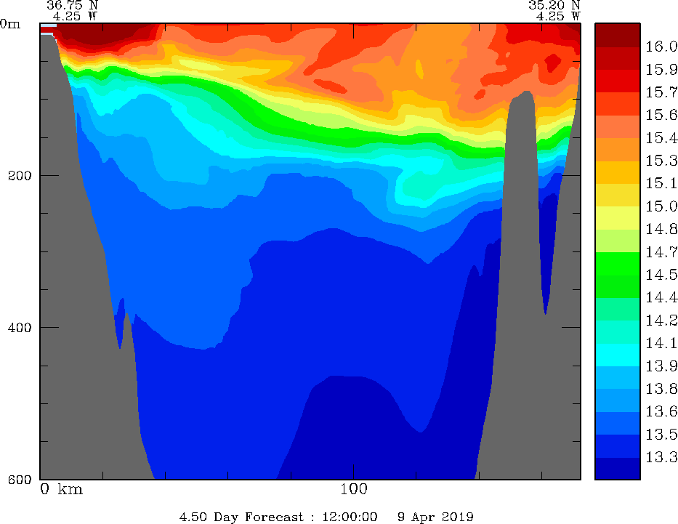Pick the bright green colorbar band between 14.5 and 14.7
This screenshot has width=678, height=524.
coord(618,263)
